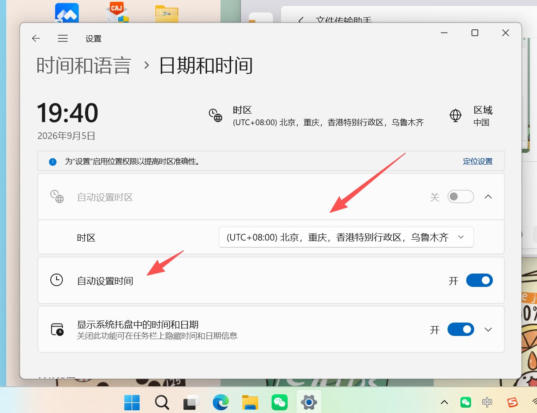This screenshot has height=413, width=537.
Task: Open the 定位设置 link
Action: point(478,161)
